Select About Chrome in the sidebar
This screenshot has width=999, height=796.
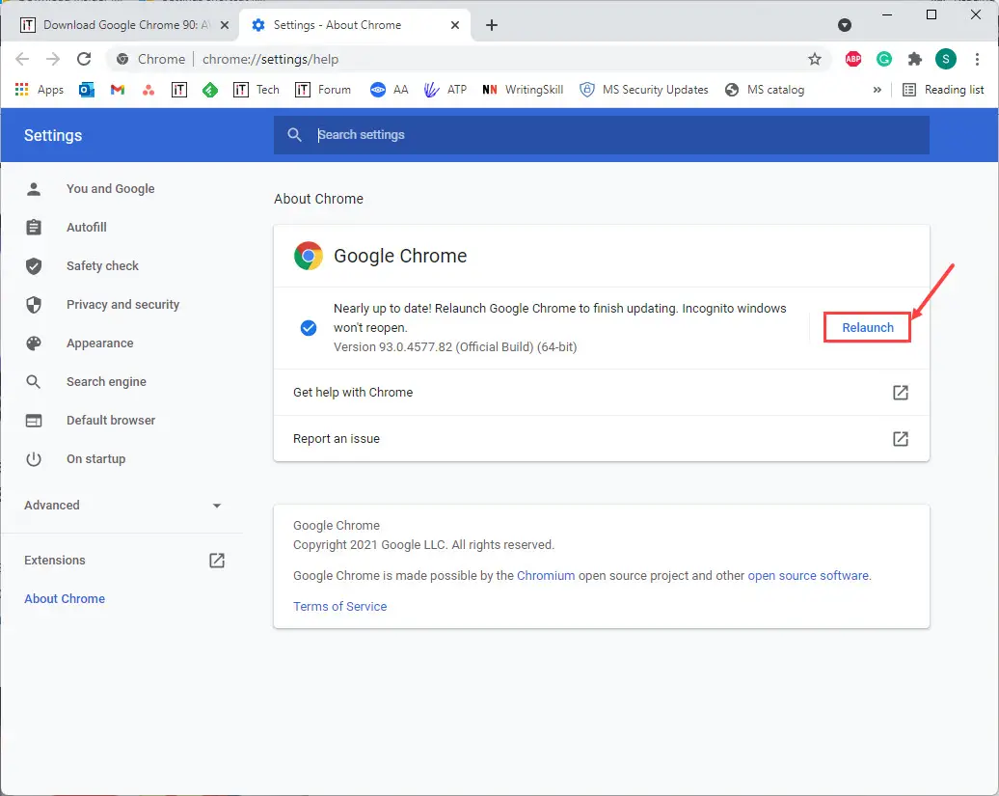coord(65,599)
